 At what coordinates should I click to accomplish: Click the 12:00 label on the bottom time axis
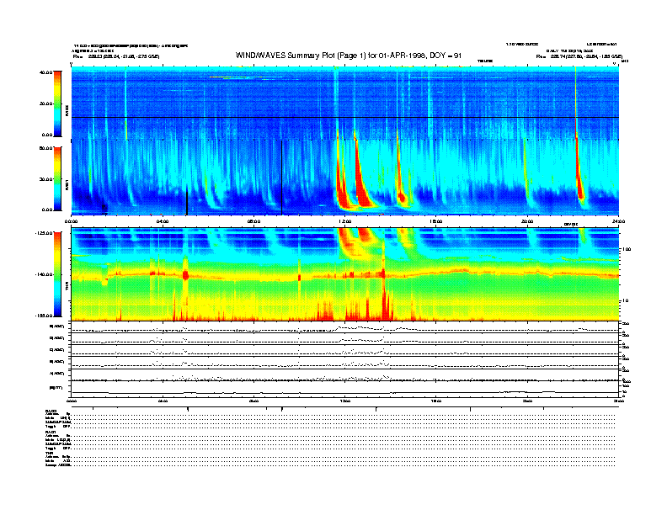tap(345, 401)
